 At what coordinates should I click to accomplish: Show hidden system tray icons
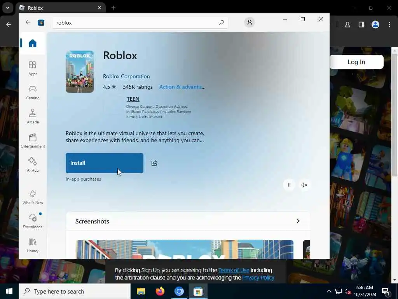pyautogui.click(x=329, y=291)
